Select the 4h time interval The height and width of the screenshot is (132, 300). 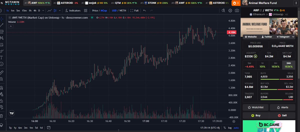(35, 11)
